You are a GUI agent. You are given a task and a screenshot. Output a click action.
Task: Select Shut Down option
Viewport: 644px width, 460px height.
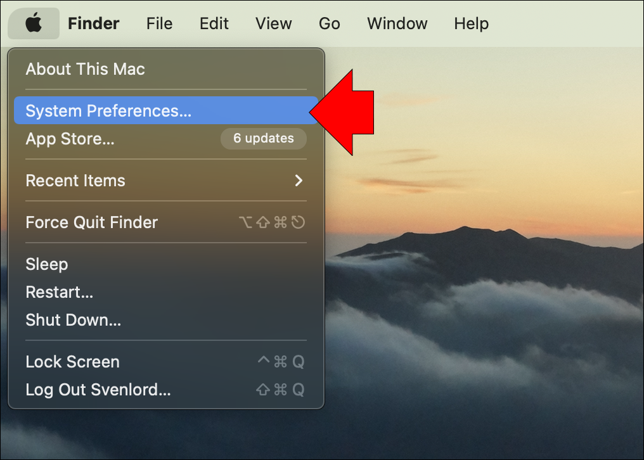[x=73, y=320]
